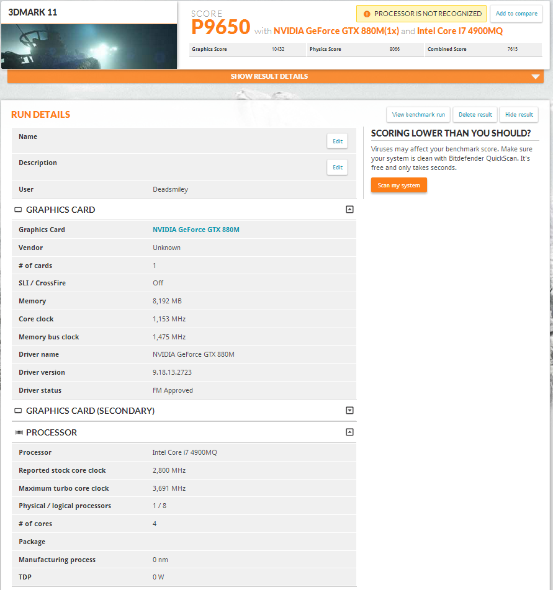Click the # of cards row label
Screen dimensions: 553x590
coord(35,266)
